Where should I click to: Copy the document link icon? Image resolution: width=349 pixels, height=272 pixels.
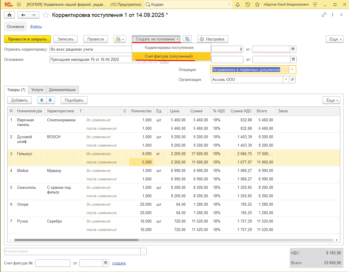coord(324,15)
